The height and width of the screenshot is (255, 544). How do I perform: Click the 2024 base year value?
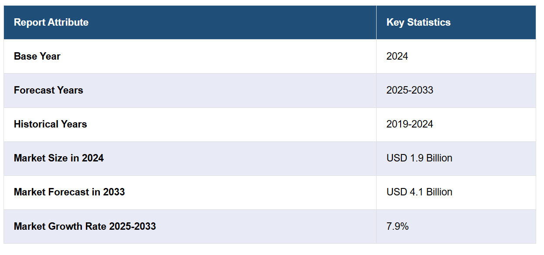(397, 56)
